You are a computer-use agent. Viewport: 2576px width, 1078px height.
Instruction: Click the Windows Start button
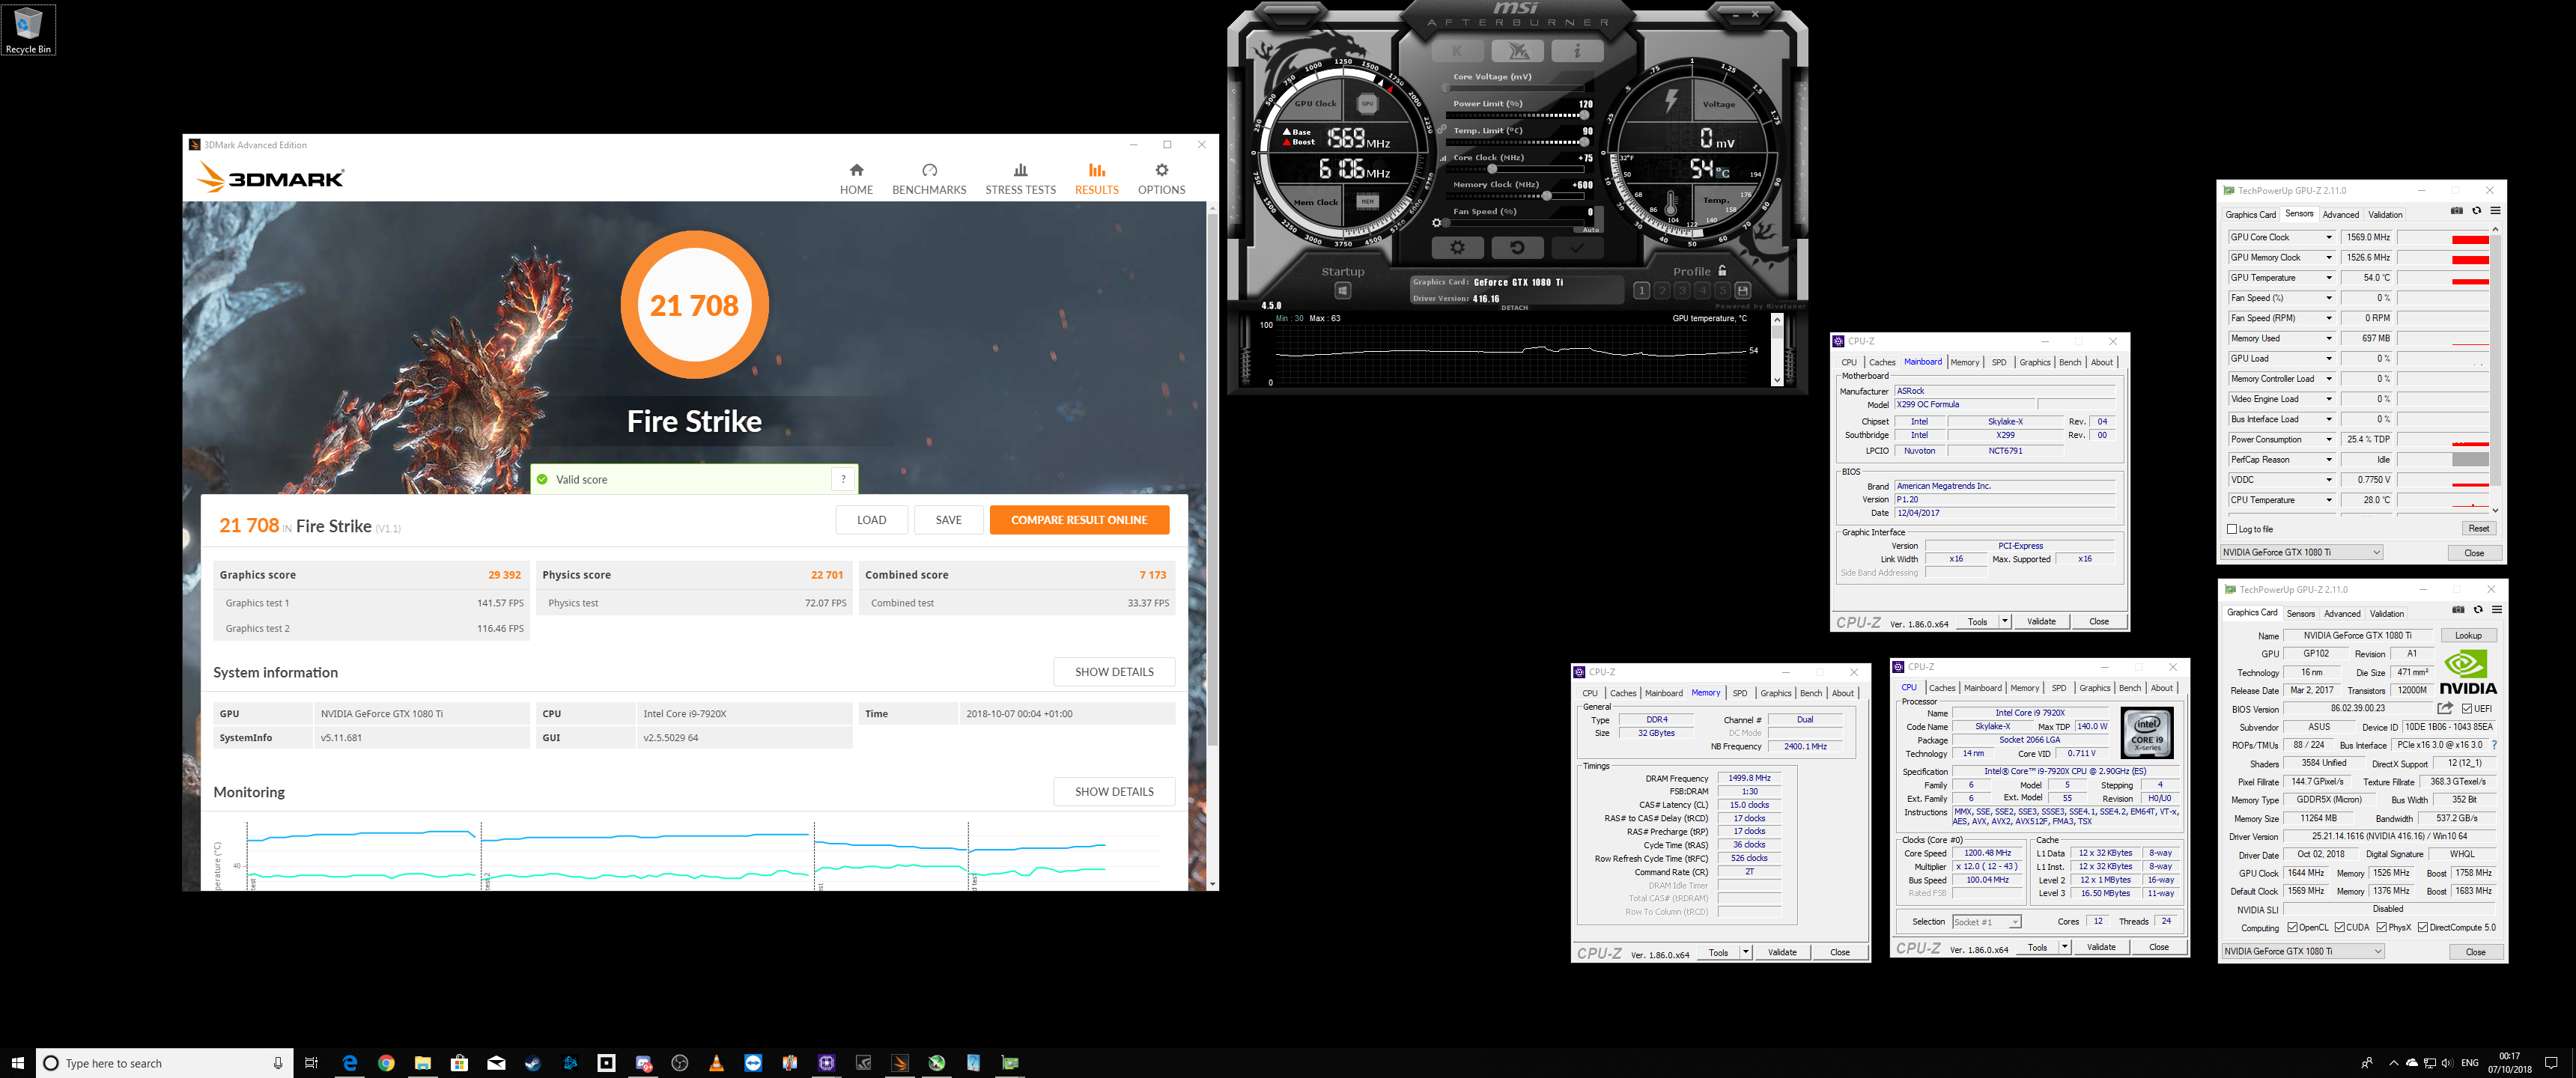(x=17, y=1062)
